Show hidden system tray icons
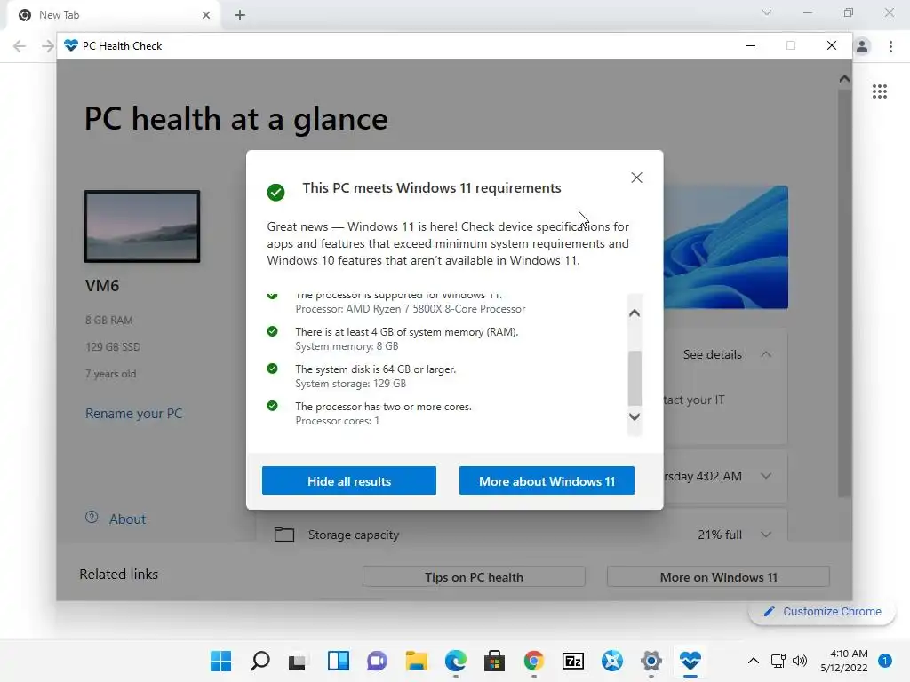910x682 pixels. 754,661
